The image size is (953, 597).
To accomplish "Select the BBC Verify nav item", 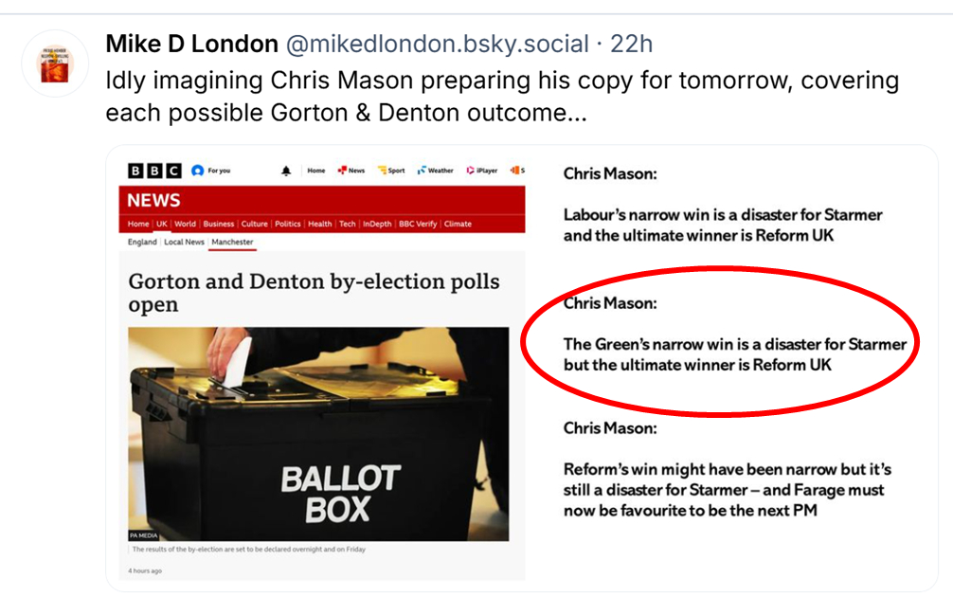I will [x=418, y=224].
